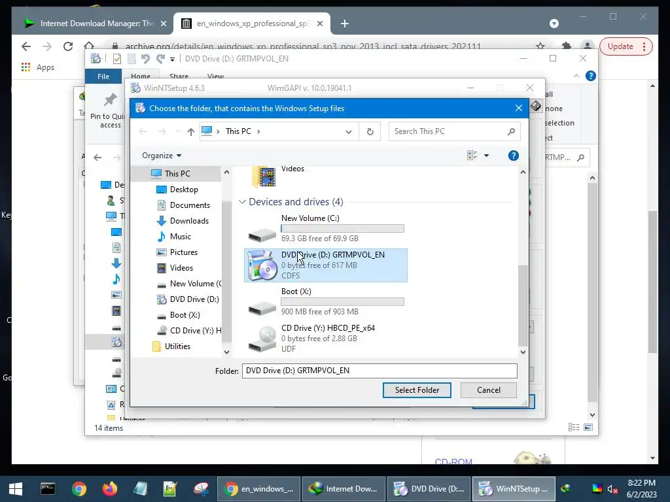
Task: Click the search magnifier in the Search This PC box
Action: pyautogui.click(x=511, y=131)
